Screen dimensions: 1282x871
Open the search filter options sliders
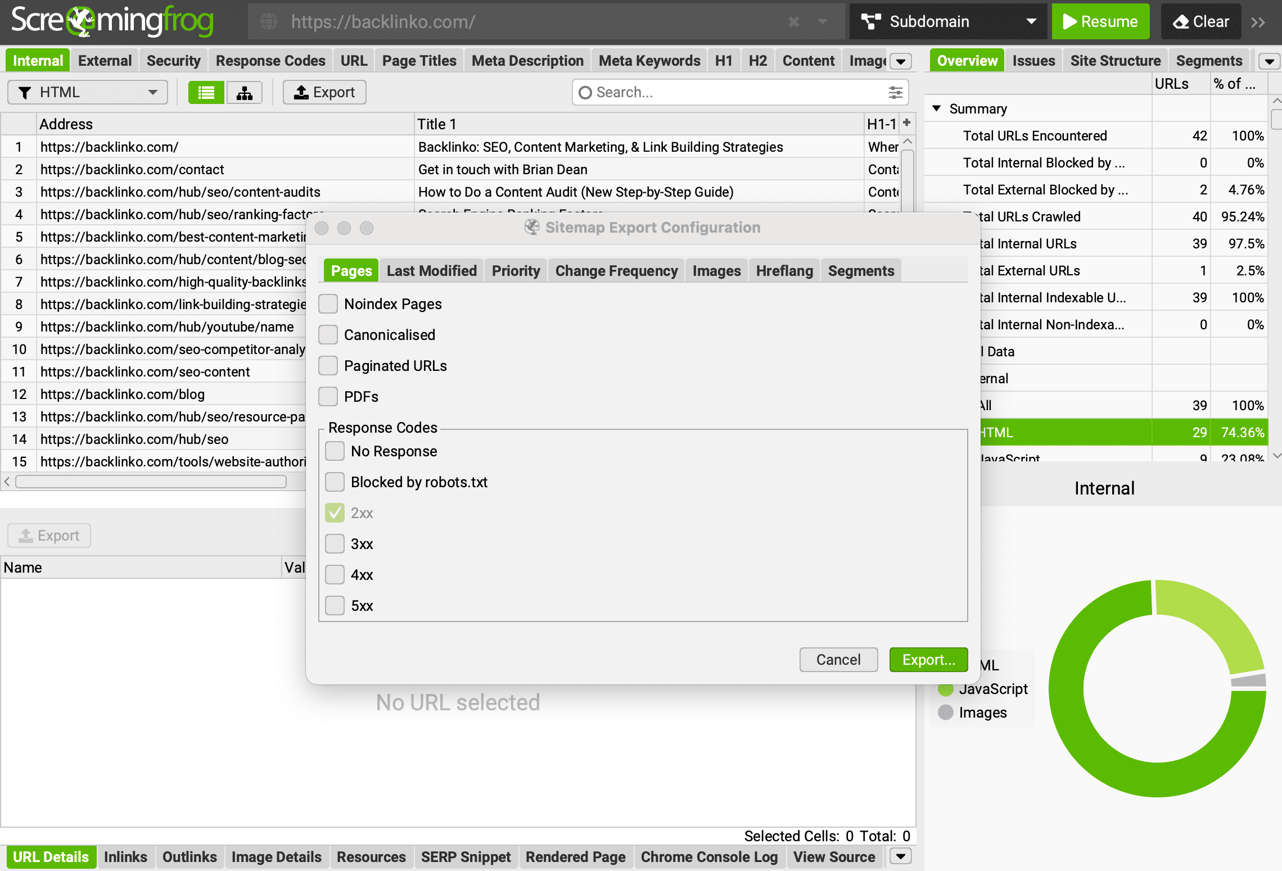pyautogui.click(x=895, y=92)
